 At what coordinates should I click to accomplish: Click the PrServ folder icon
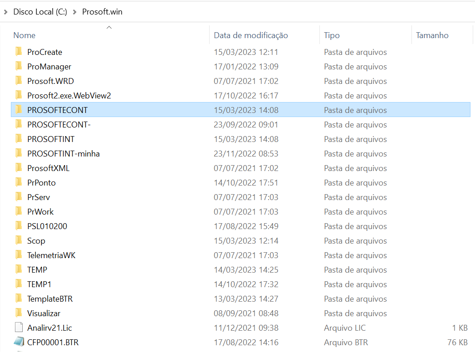tap(19, 197)
